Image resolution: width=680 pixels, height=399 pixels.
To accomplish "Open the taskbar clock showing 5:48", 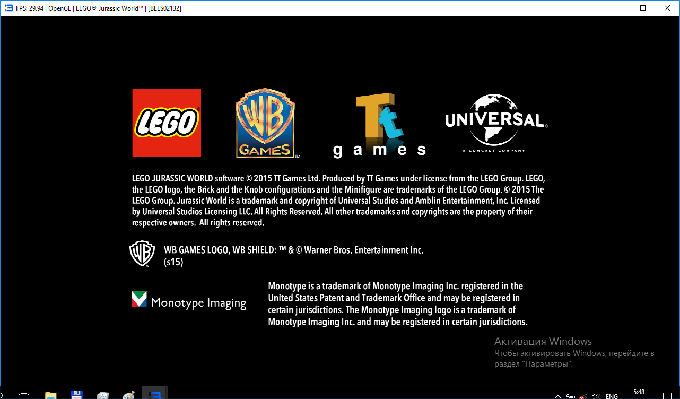I will [x=639, y=393].
